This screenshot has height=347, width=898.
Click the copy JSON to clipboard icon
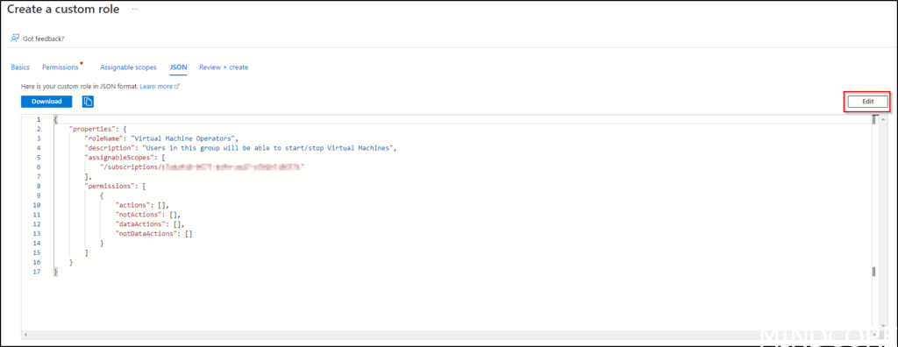click(88, 102)
